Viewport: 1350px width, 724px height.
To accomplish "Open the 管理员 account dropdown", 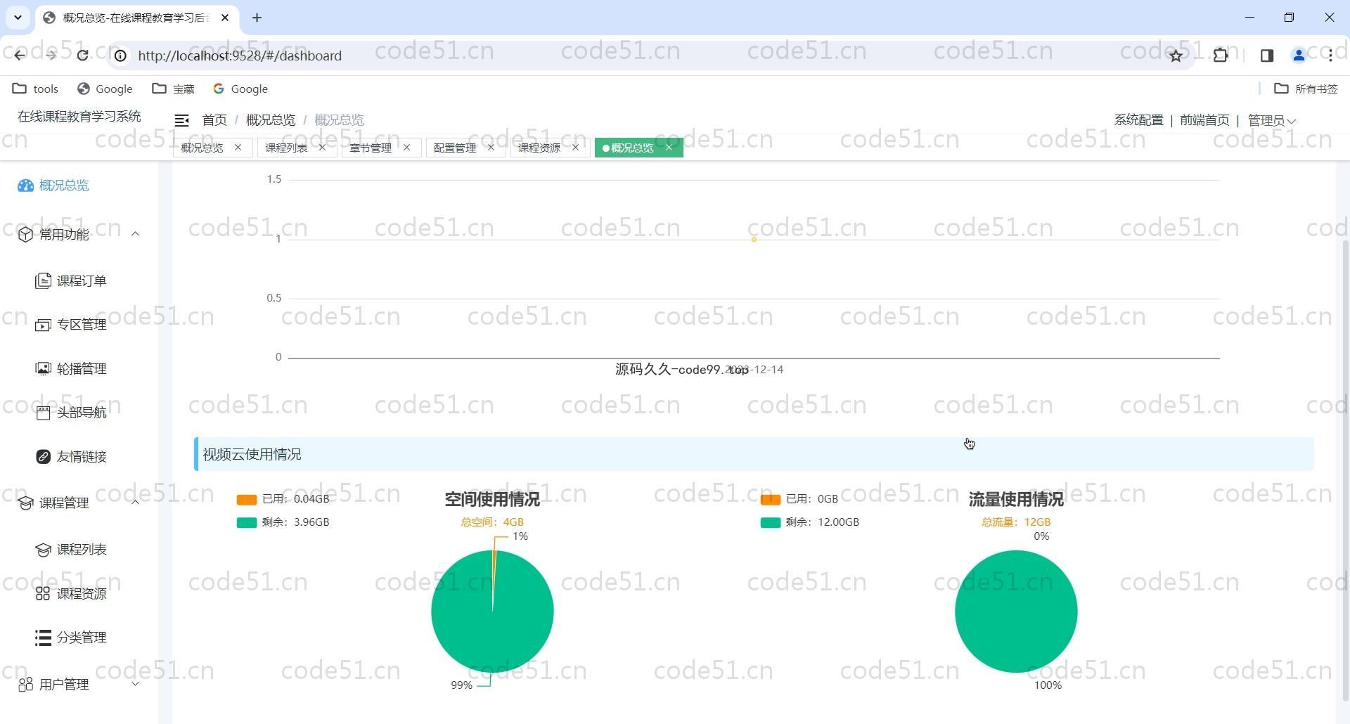I will click(1271, 121).
